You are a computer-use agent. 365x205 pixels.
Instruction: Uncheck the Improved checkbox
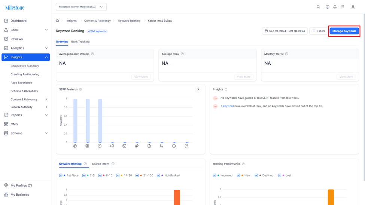click(x=215, y=175)
